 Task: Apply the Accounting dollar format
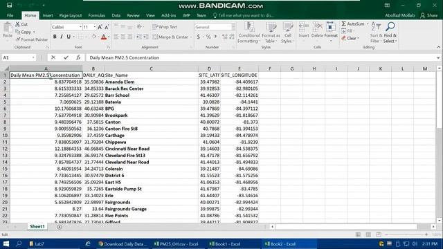pyautogui.click(x=199, y=37)
